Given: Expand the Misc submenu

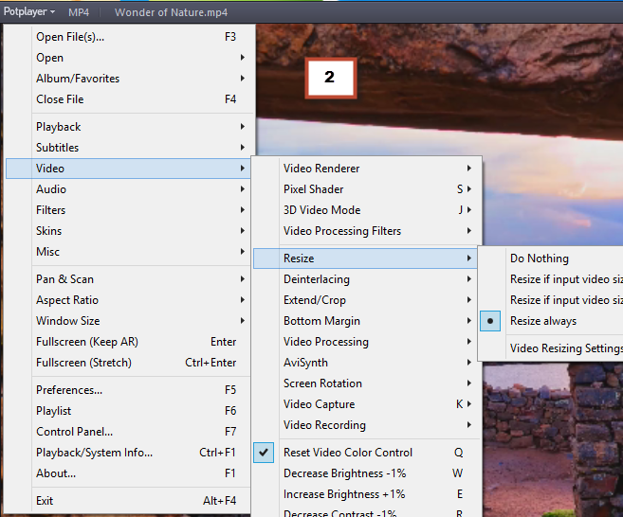Looking at the screenshot, I should [128, 252].
